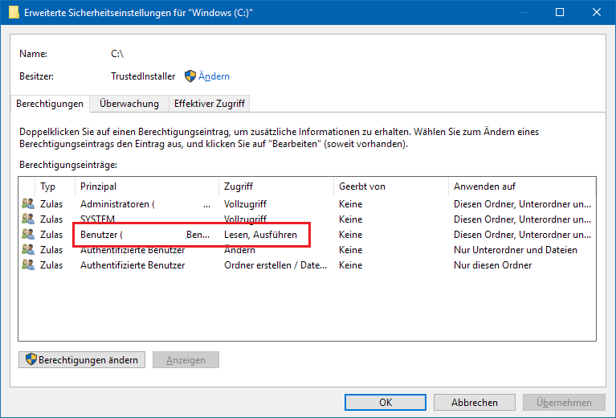Click the C:\ name value
The height and width of the screenshot is (418, 616).
117,54
